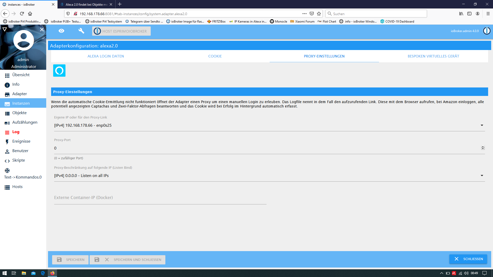Click the Alexa adapter logo icon
The height and width of the screenshot is (277, 493).
(59, 71)
